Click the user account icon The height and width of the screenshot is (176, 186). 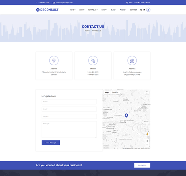(x=148, y=10)
